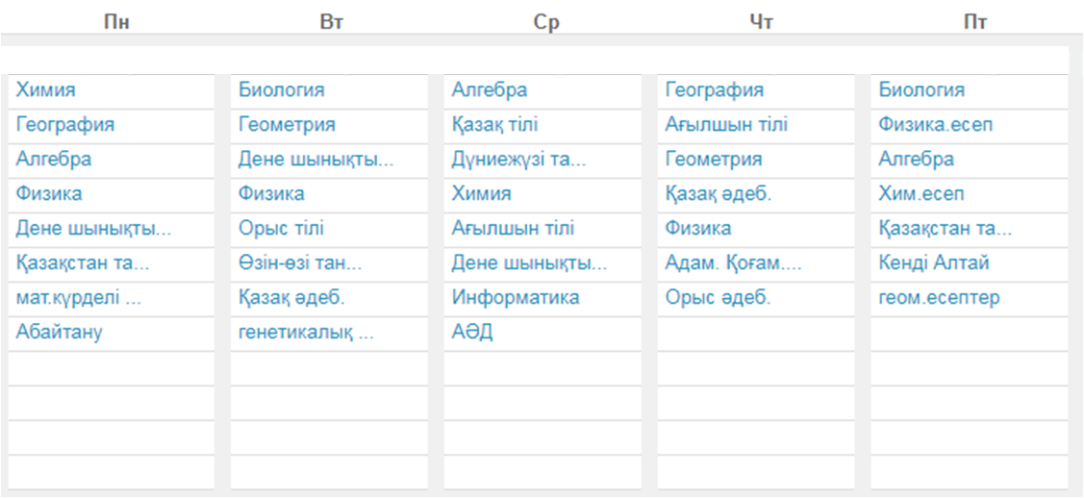
Task: Click the Пн day column header
Action: click(x=116, y=21)
